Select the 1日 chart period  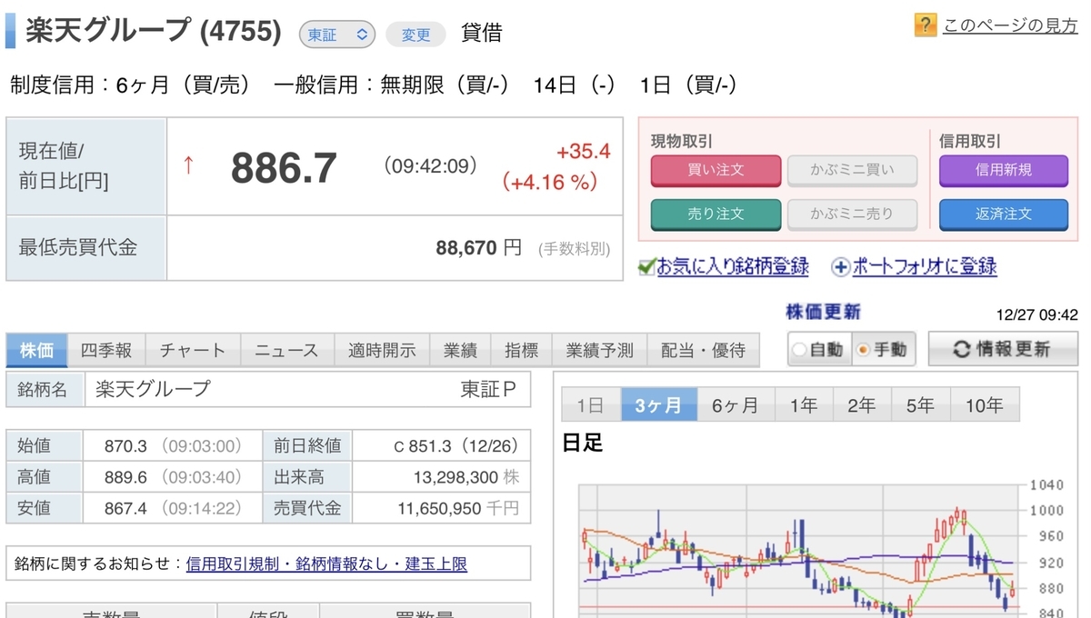591,404
